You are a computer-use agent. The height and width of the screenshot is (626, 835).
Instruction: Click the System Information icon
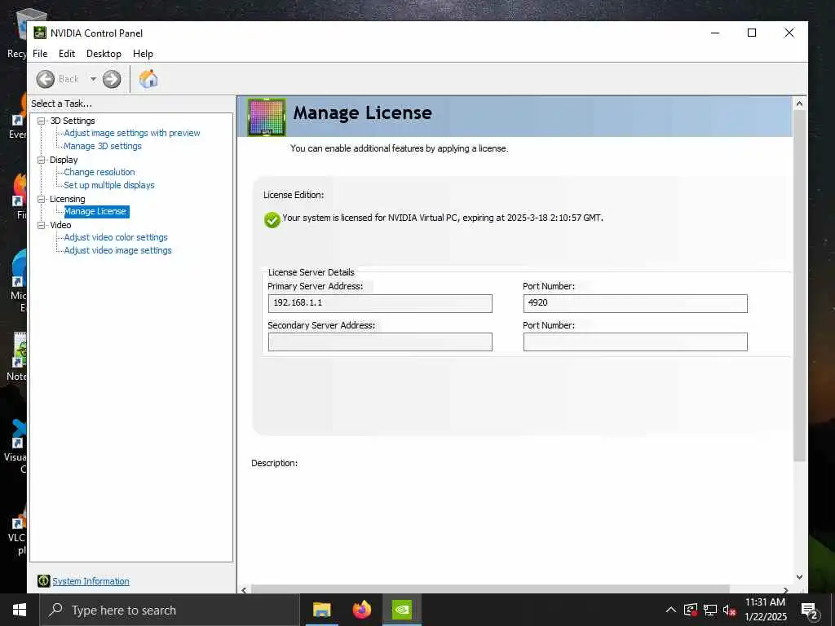[x=44, y=581]
